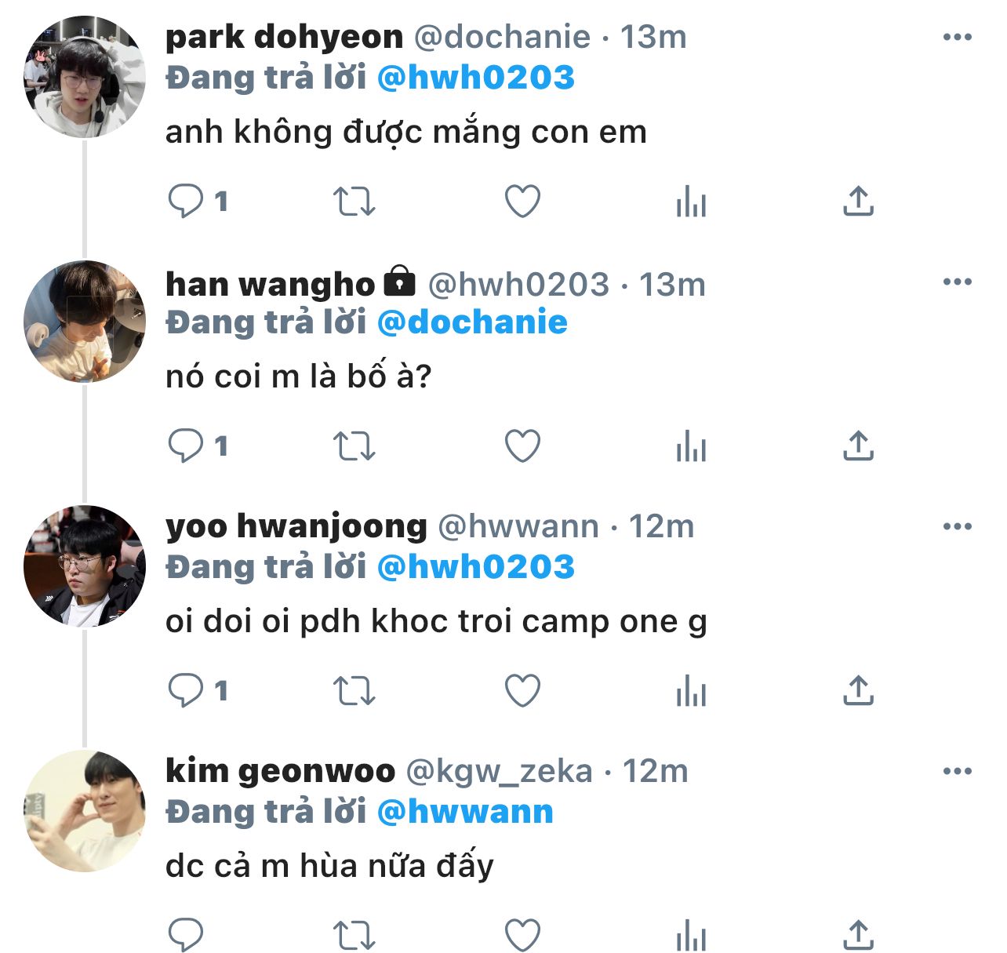Open kim geonwoo's profile avatar

(x=85, y=811)
